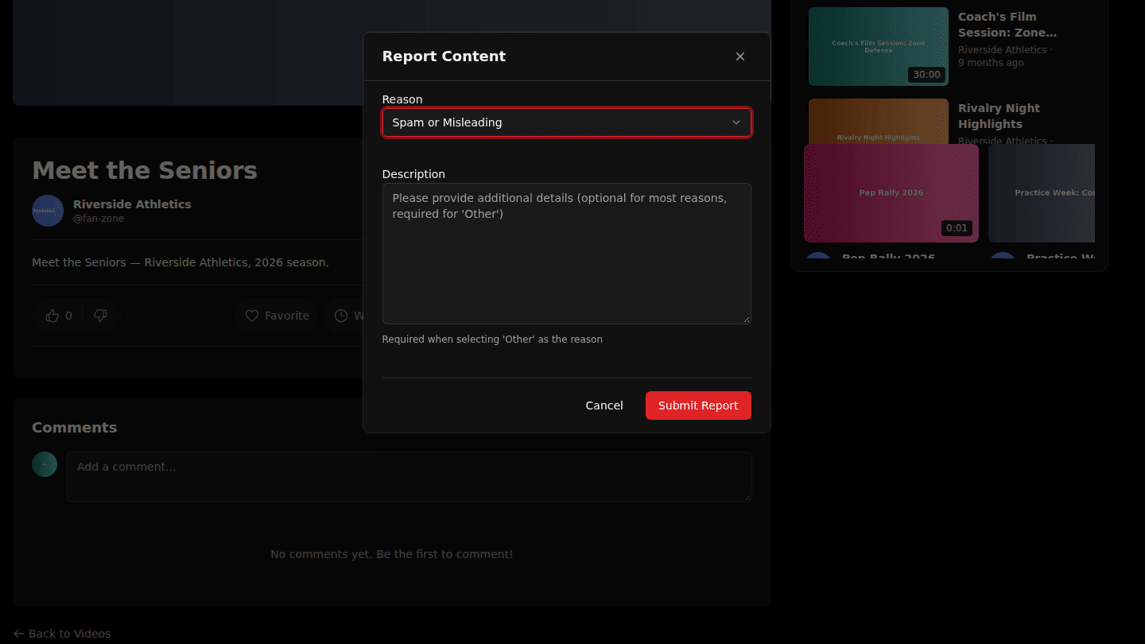Screen dimensions: 1145x644
Task: Click the Add a comment field
Action: (409, 477)
